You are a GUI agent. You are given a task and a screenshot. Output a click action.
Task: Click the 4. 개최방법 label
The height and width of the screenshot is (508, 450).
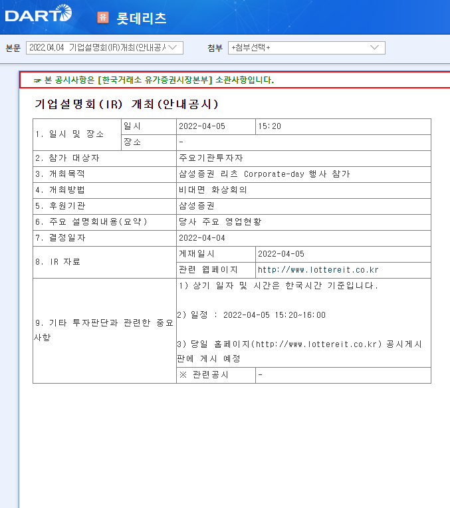[x=60, y=190]
